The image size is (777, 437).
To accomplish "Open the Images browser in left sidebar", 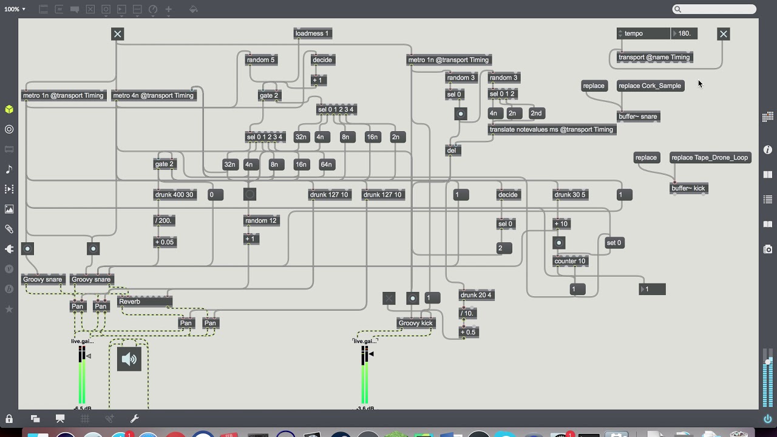I will [x=9, y=209].
